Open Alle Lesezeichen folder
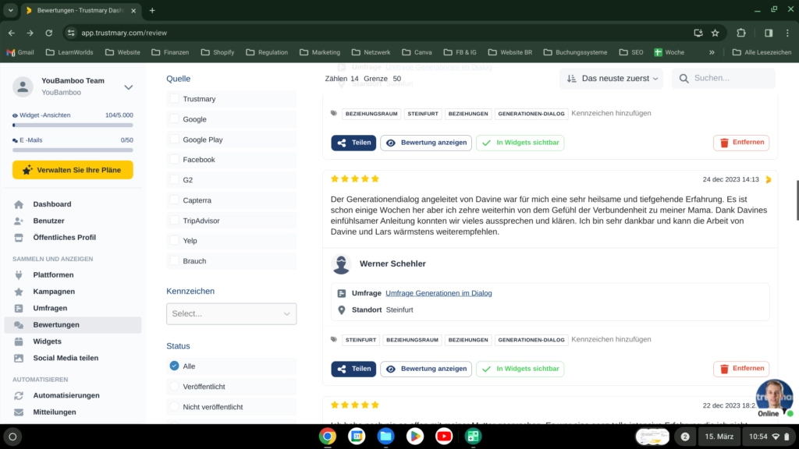 [762, 52]
